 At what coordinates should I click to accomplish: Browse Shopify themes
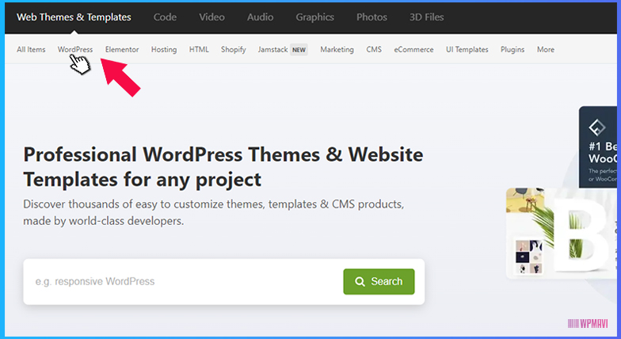pyautogui.click(x=233, y=49)
